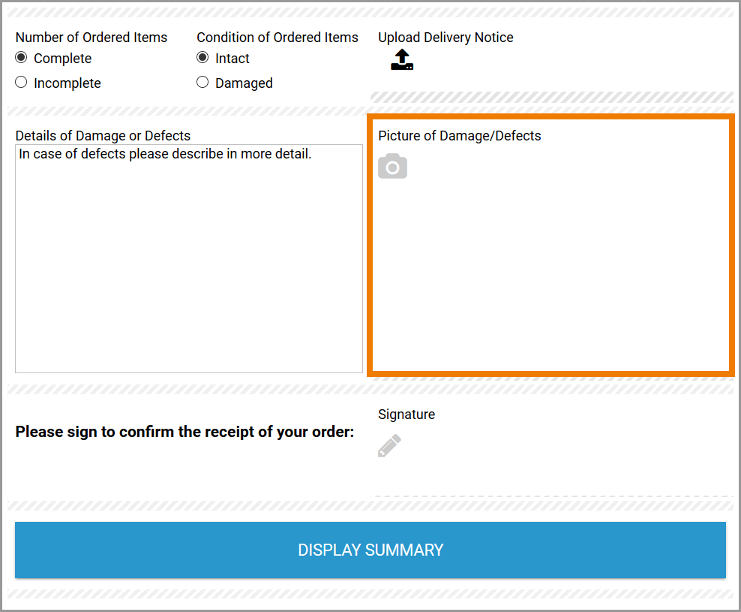741x612 pixels.
Task: Click the Upload Delivery Notice icon
Action: point(402,60)
